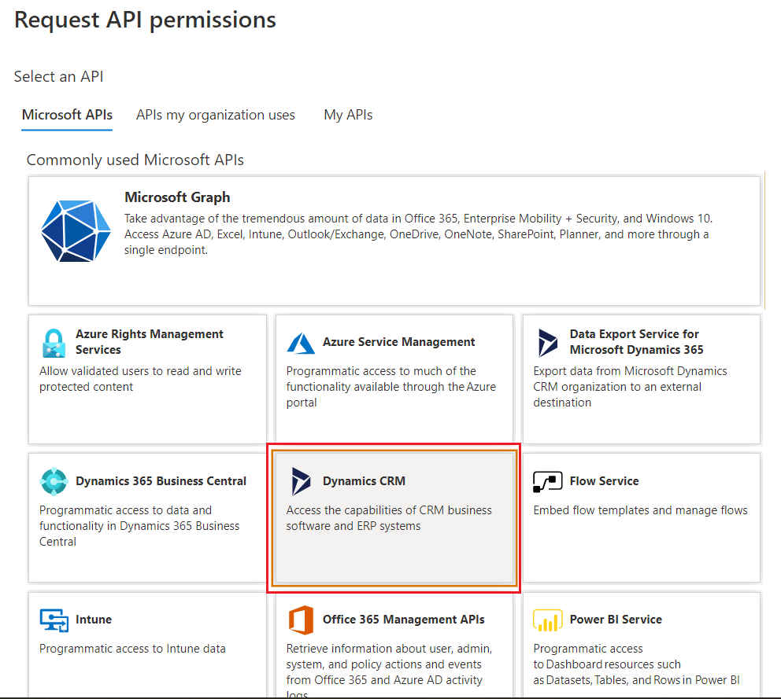This screenshot has height=699, width=781.
Task: Click the Flow Service icon
Action: point(547,481)
